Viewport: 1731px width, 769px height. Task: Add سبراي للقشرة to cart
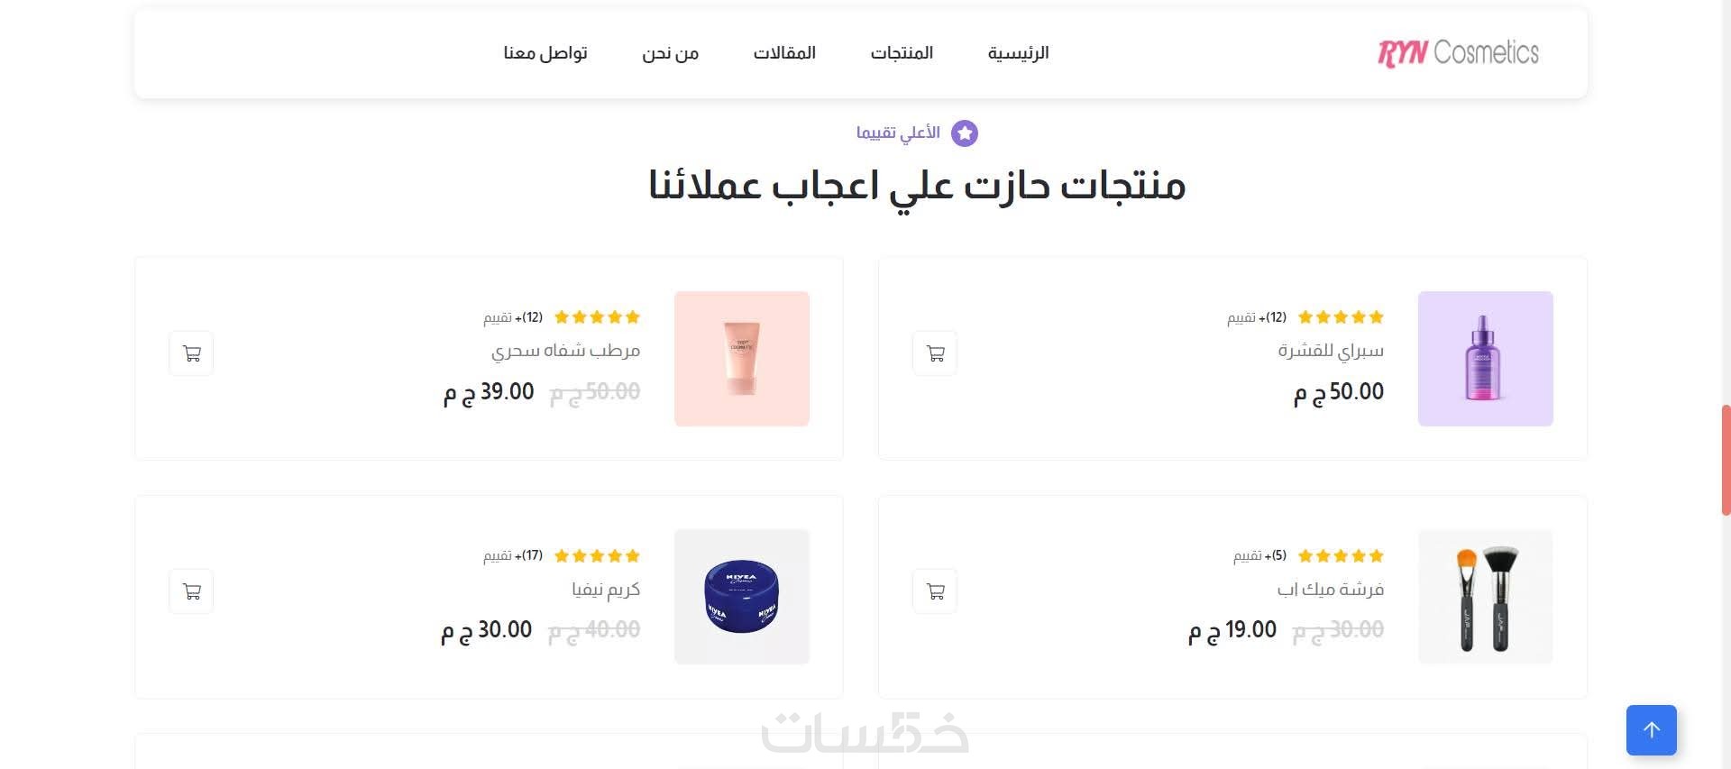tap(935, 353)
